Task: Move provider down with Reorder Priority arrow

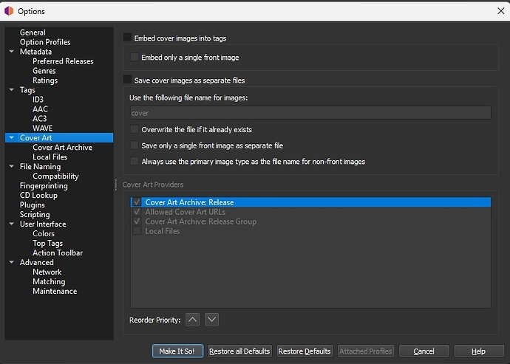Action: click(211, 320)
